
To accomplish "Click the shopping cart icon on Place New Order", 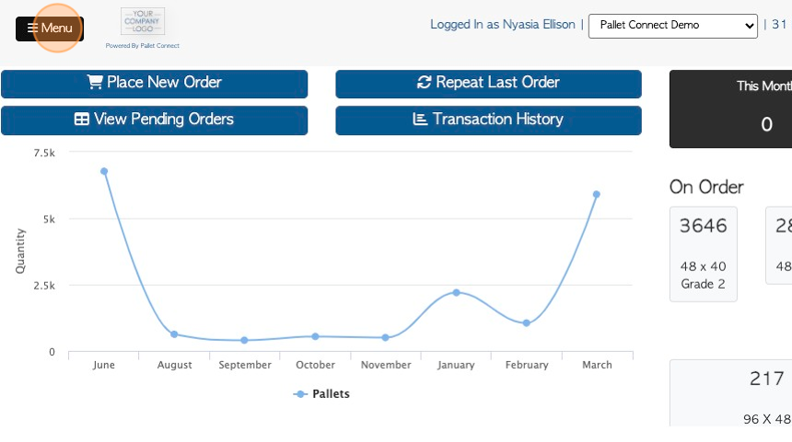I will (95, 82).
